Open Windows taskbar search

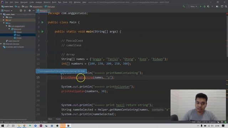pos(8,126)
